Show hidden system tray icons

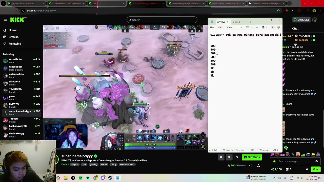274,178
